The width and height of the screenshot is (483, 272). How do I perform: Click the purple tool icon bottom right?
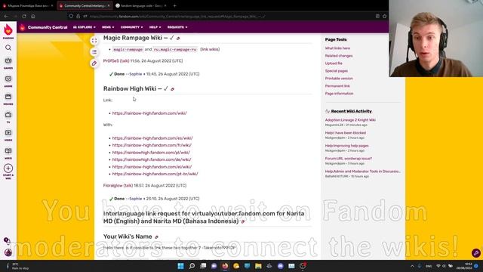(x=476, y=253)
